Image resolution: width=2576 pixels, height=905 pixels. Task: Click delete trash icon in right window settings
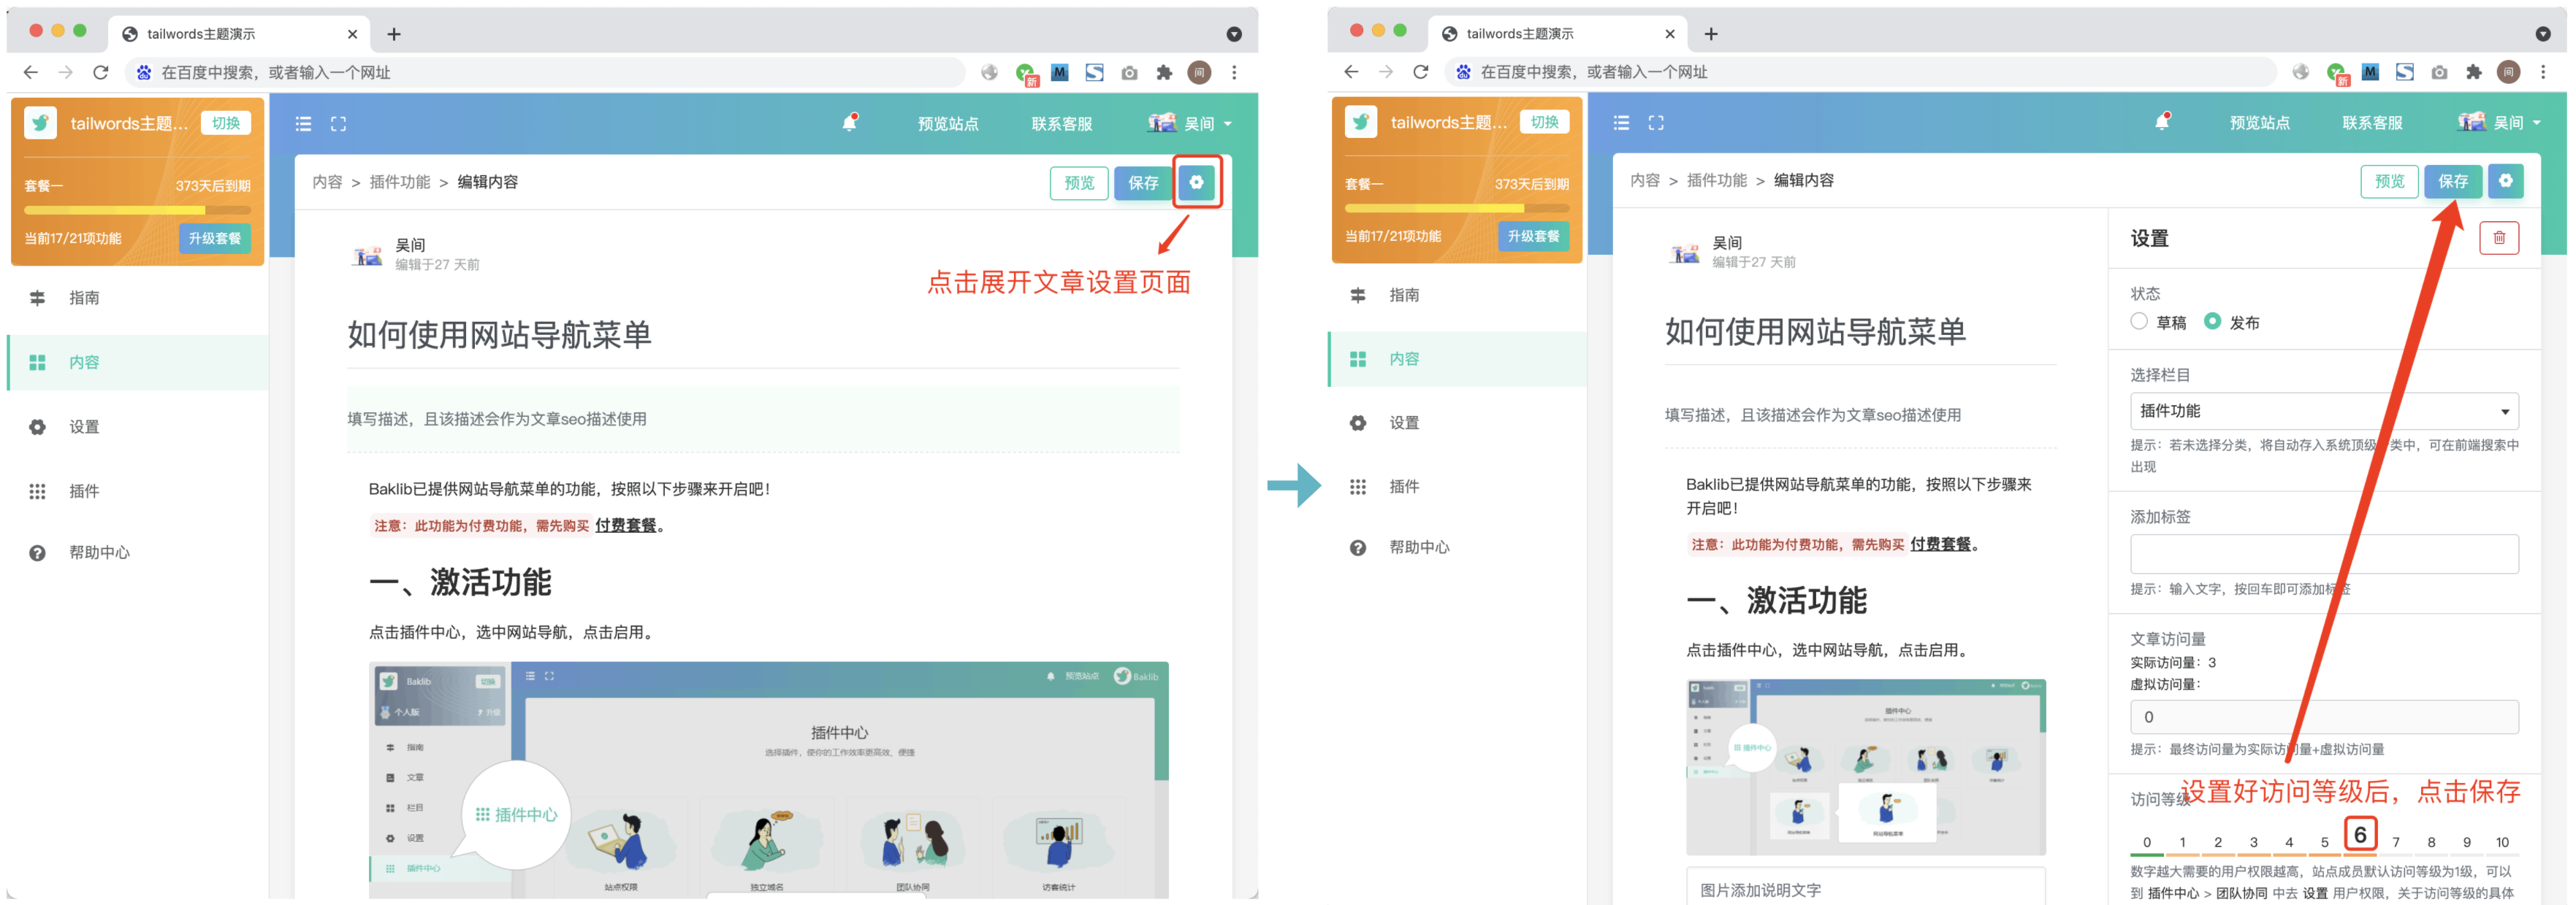[2498, 238]
